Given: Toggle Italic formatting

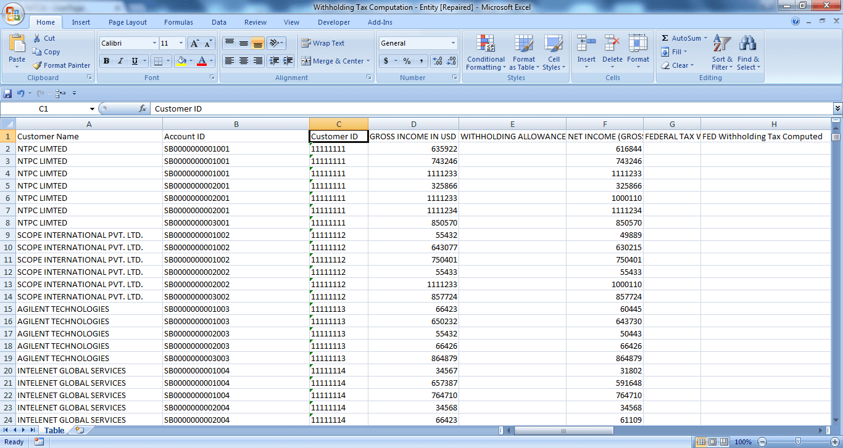Looking at the screenshot, I should [x=120, y=61].
